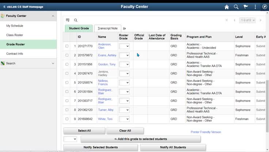
Task: Collapse the Faculty Center sidebar section
Action: click(x=53, y=16)
